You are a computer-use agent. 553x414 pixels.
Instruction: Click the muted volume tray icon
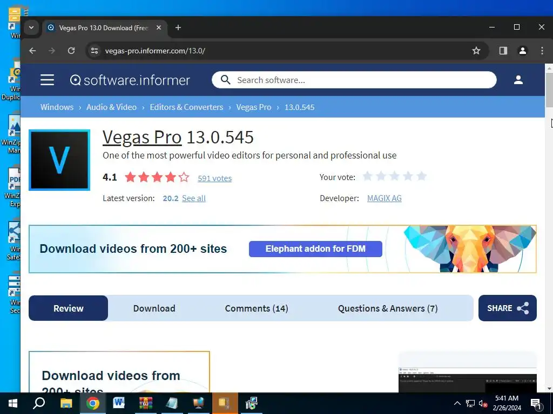tap(483, 403)
